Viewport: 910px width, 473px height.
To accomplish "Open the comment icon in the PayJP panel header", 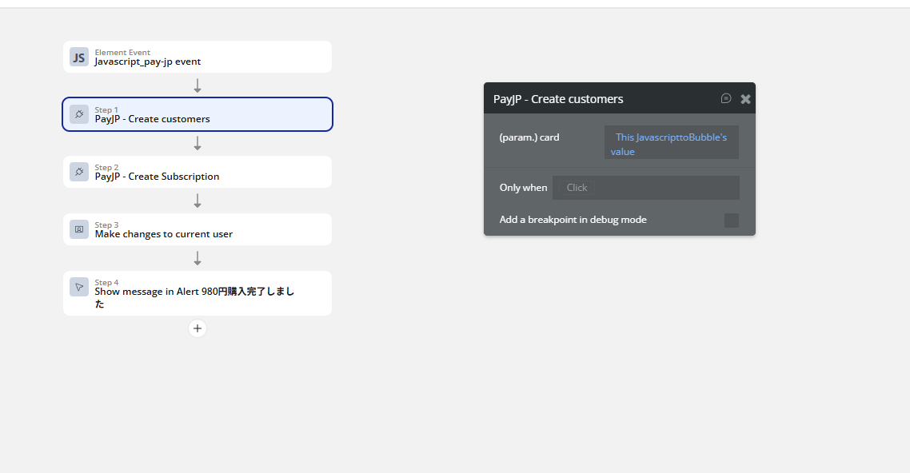I will [x=726, y=98].
